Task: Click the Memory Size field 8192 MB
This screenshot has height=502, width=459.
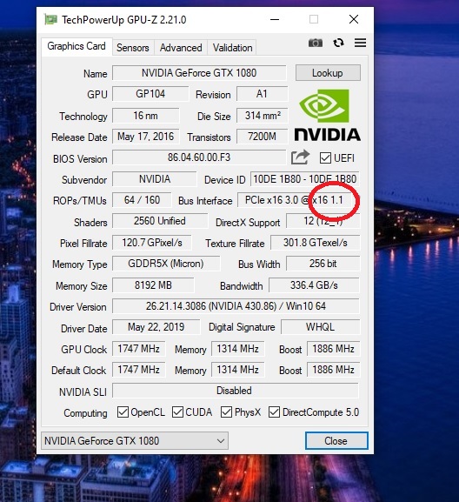Action: click(x=153, y=285)
